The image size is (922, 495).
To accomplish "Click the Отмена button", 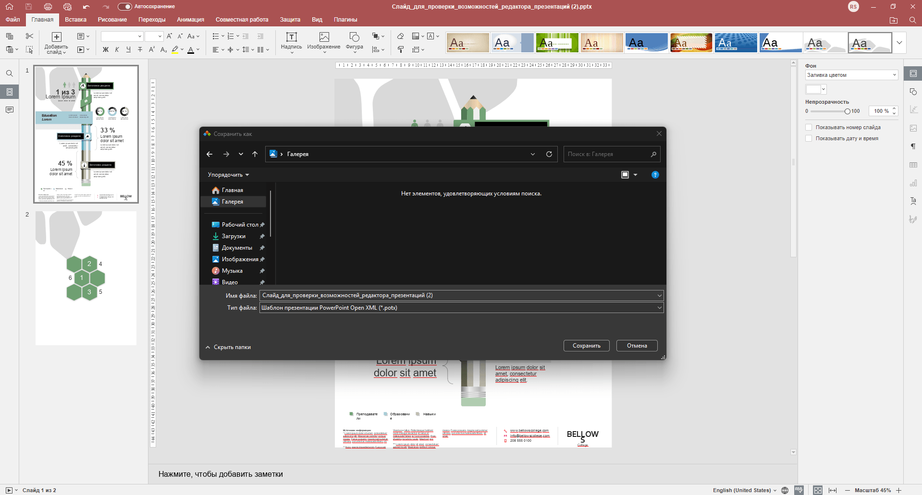I will tap(637, 346).
